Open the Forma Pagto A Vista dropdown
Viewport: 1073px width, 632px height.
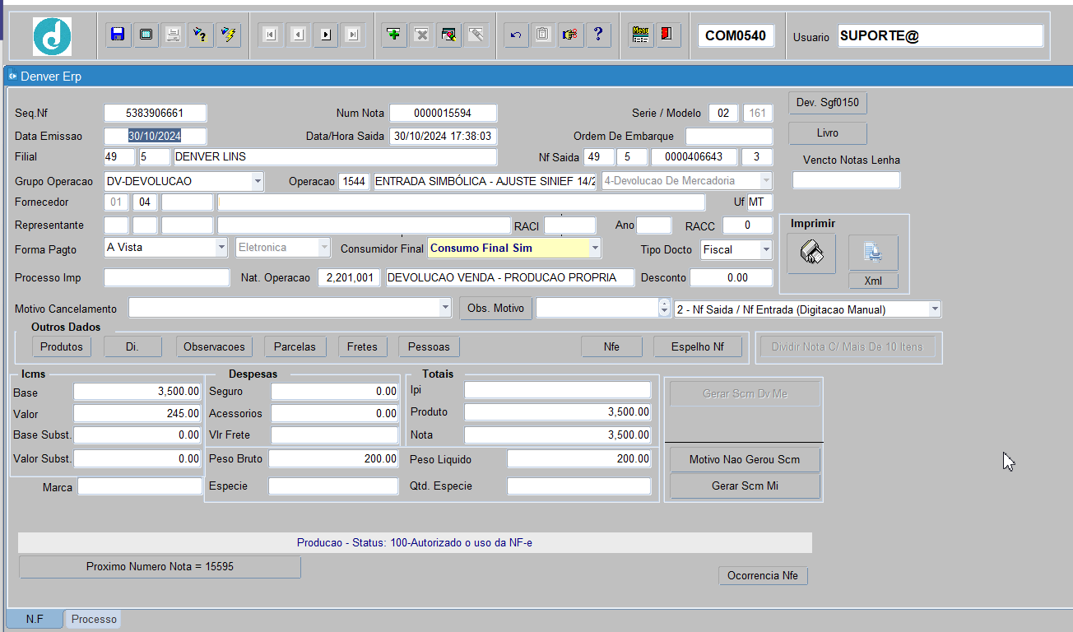(x=221, y=247)
